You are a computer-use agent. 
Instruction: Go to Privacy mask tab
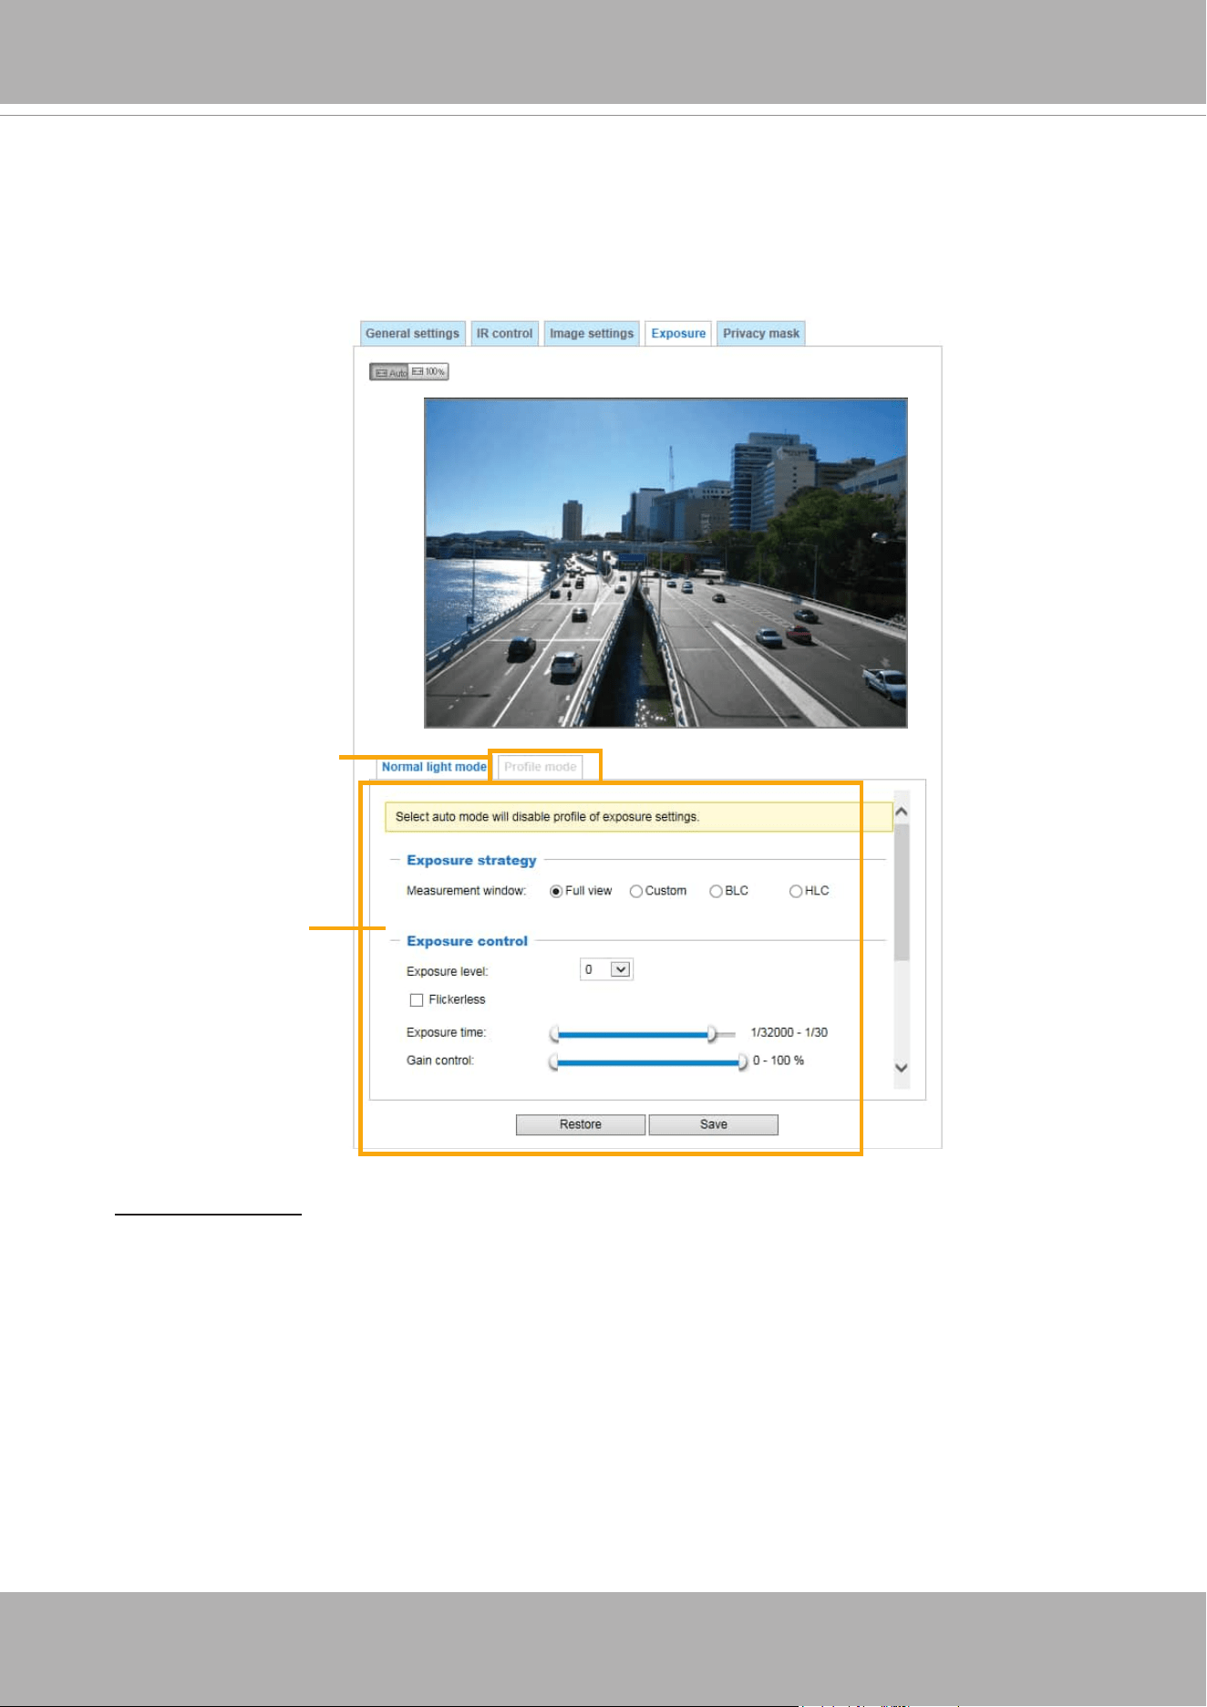coord(761,334)
